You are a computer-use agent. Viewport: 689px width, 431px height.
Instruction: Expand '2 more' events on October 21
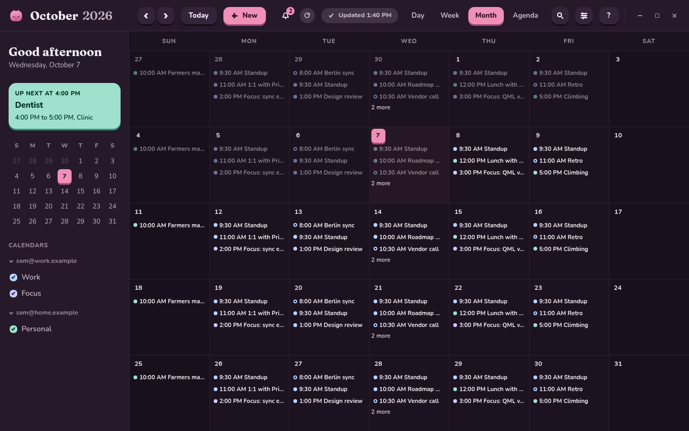click(x=381, y=336)
